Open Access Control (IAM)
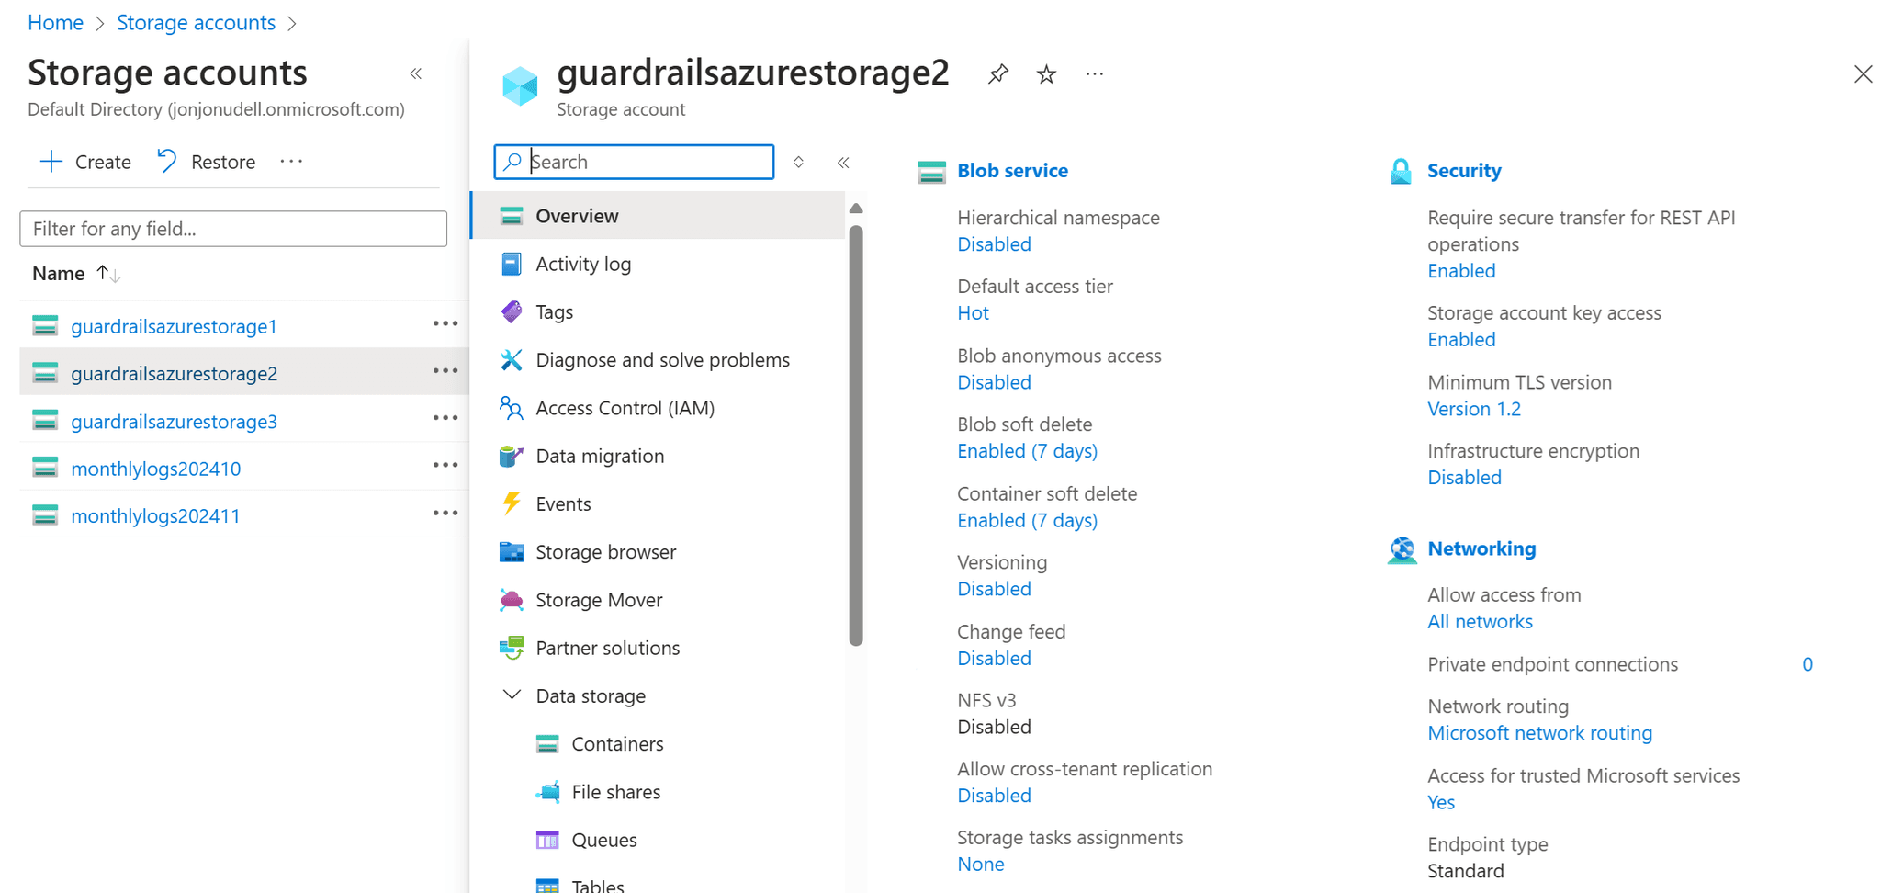 point(625,408)
